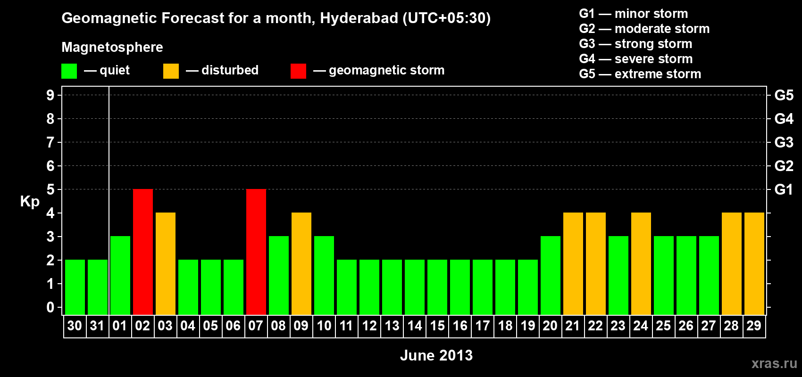Click the G5 right axis label

click(784, 95)
